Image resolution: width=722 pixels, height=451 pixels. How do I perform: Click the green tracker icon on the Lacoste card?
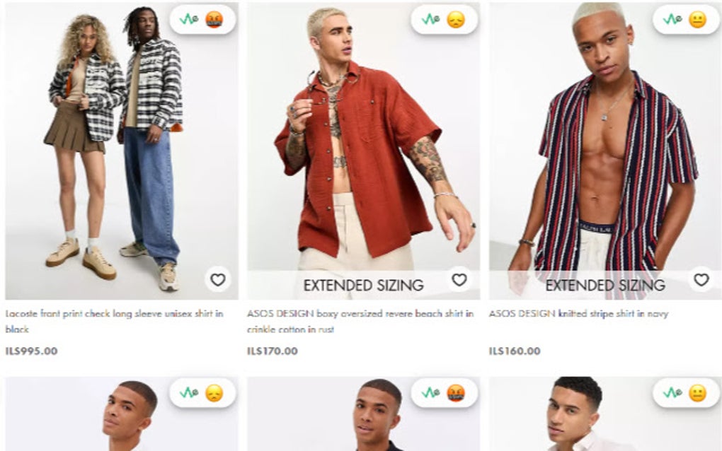tap(188, 20)
